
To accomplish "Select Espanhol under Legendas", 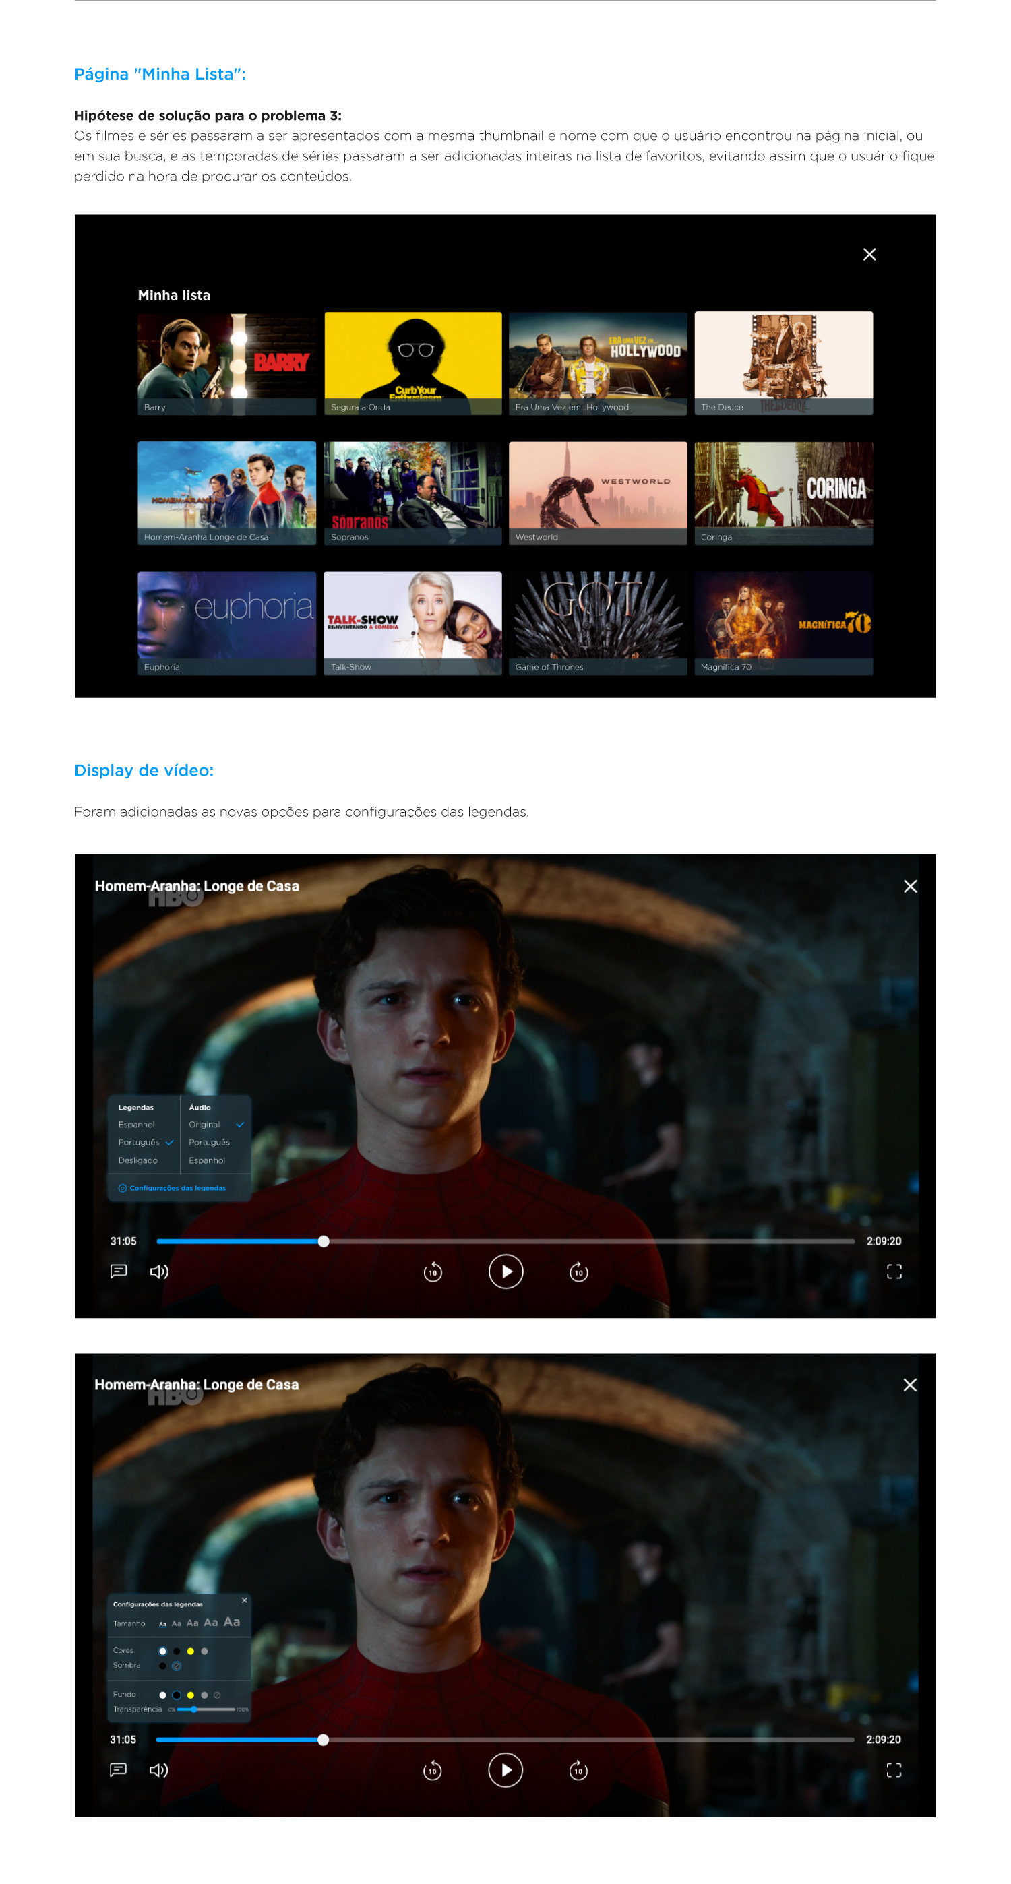I will point(136,1124).
